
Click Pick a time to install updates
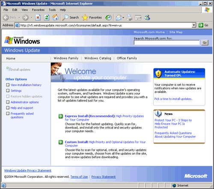(173, 99)
